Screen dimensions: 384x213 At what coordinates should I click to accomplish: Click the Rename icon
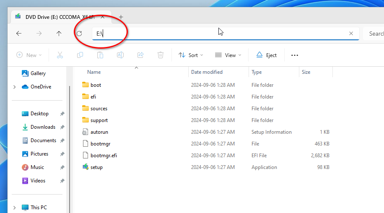[120, 55]
